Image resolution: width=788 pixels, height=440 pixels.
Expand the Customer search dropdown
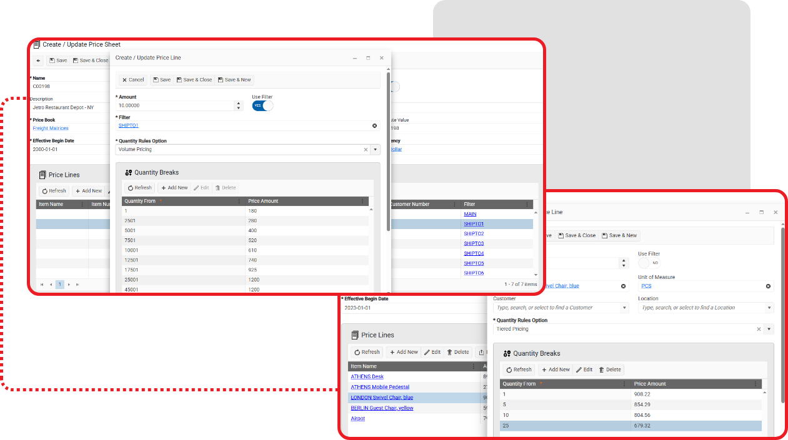[624, 308]
